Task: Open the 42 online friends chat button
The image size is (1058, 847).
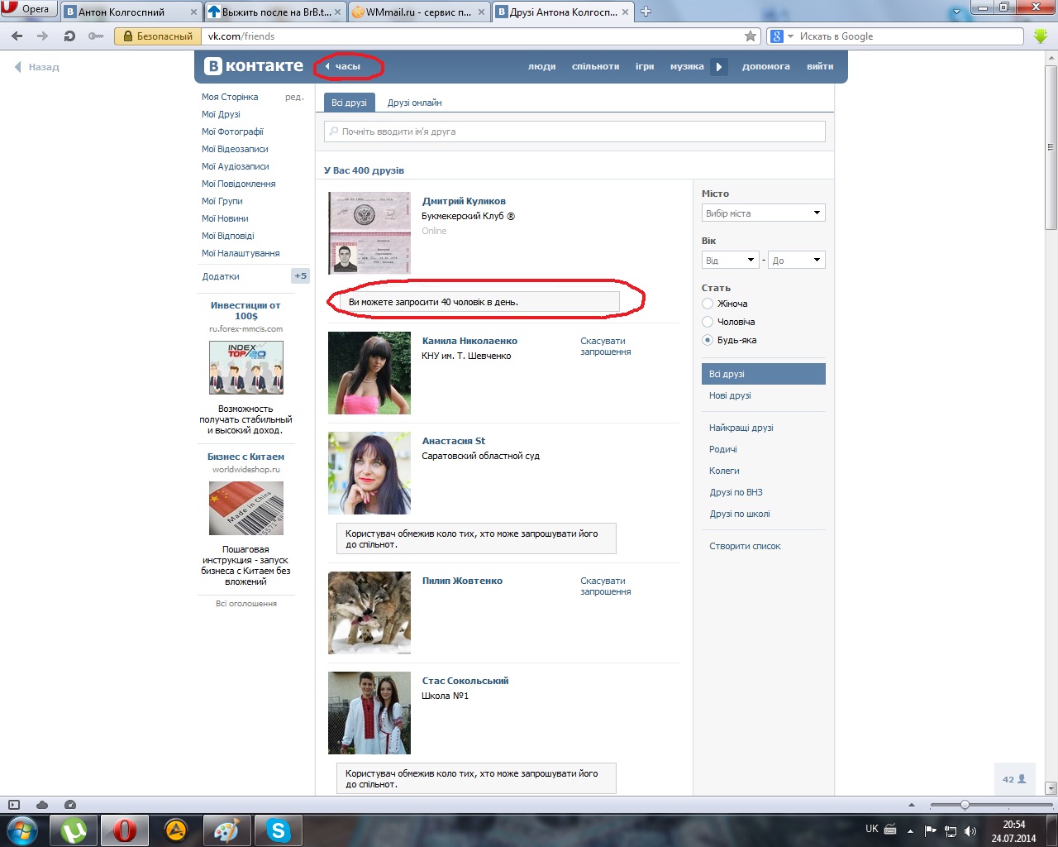Action: pyautogui.click(x=1014, y=779)
